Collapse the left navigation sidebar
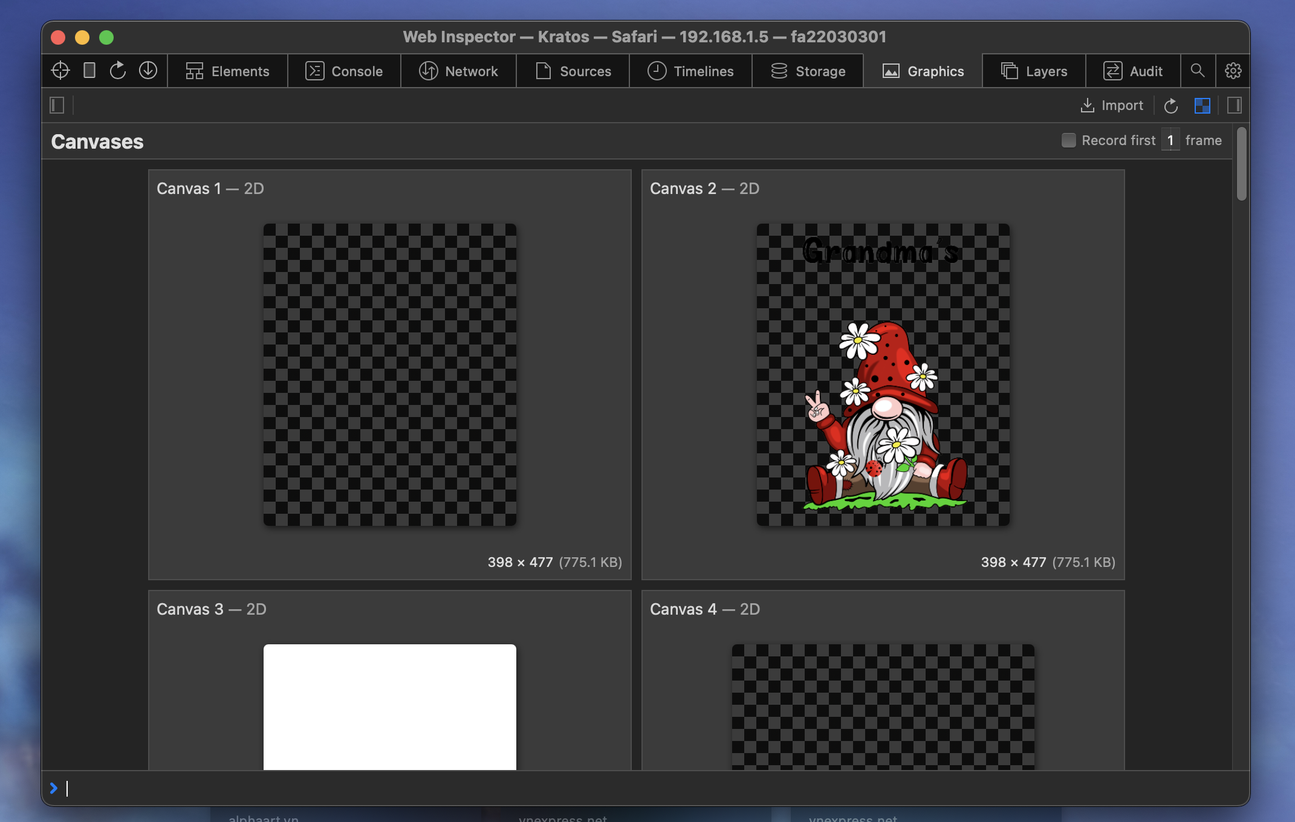The image size is (1295, 822). 56,105
